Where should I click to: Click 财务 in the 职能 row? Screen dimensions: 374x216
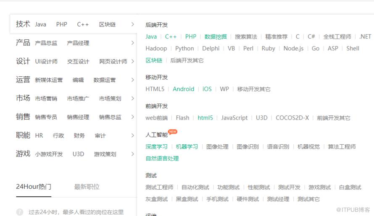coord(79,135)
